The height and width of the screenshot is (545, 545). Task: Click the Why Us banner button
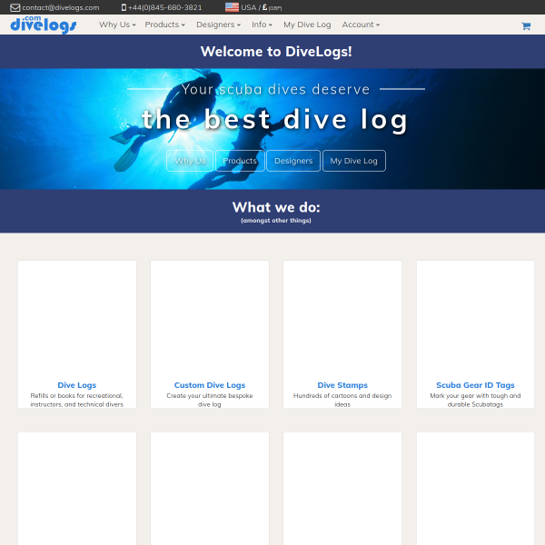click(x=190, y=161)
